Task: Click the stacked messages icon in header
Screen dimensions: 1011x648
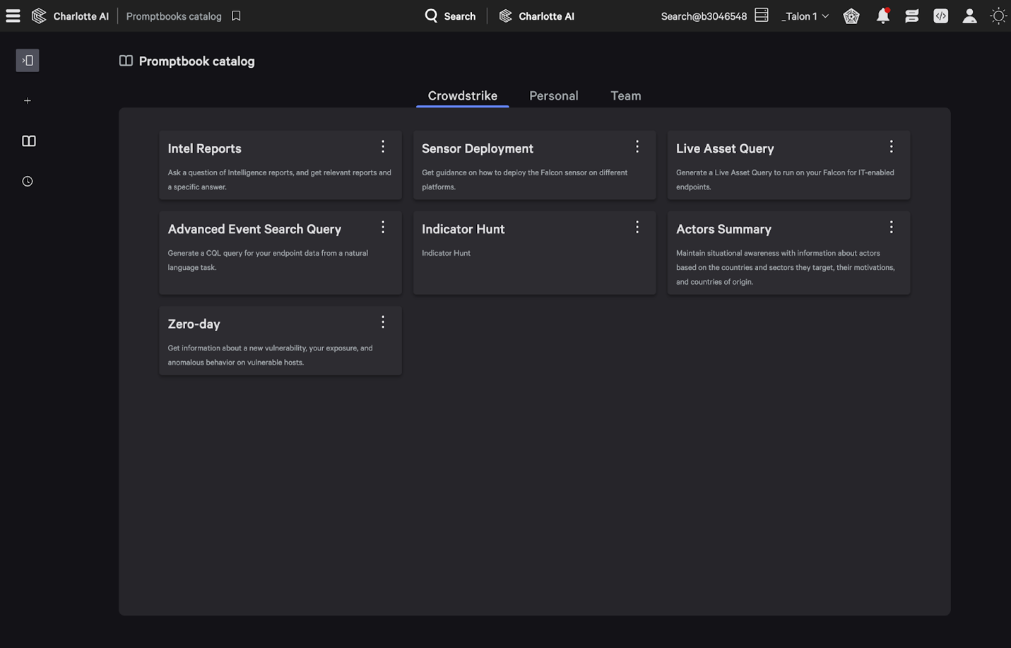Action: point(912,16)
